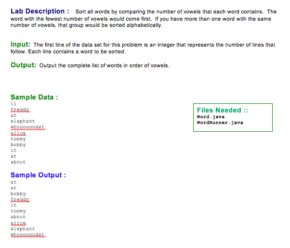Click the "Lab Description :" heading
Viewport: 290px width, 248px height.
pyautogui.click(x=40, y=11)
